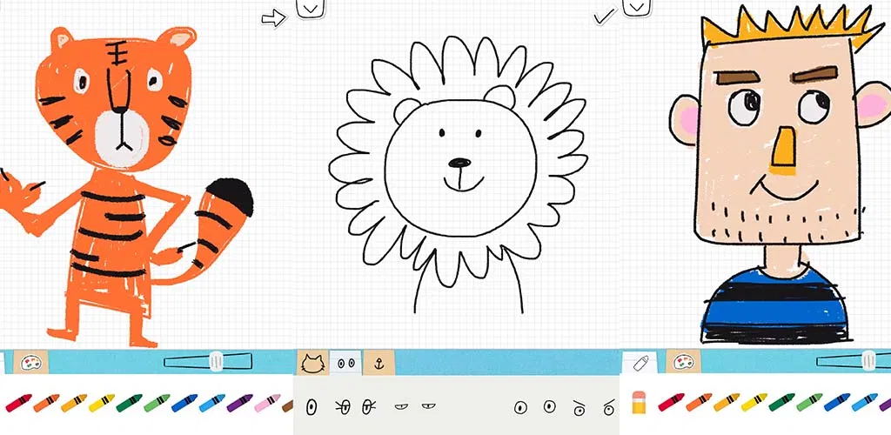
Task: Pick the dark blue crayon in the tiger panel
Action: point(184,403)
